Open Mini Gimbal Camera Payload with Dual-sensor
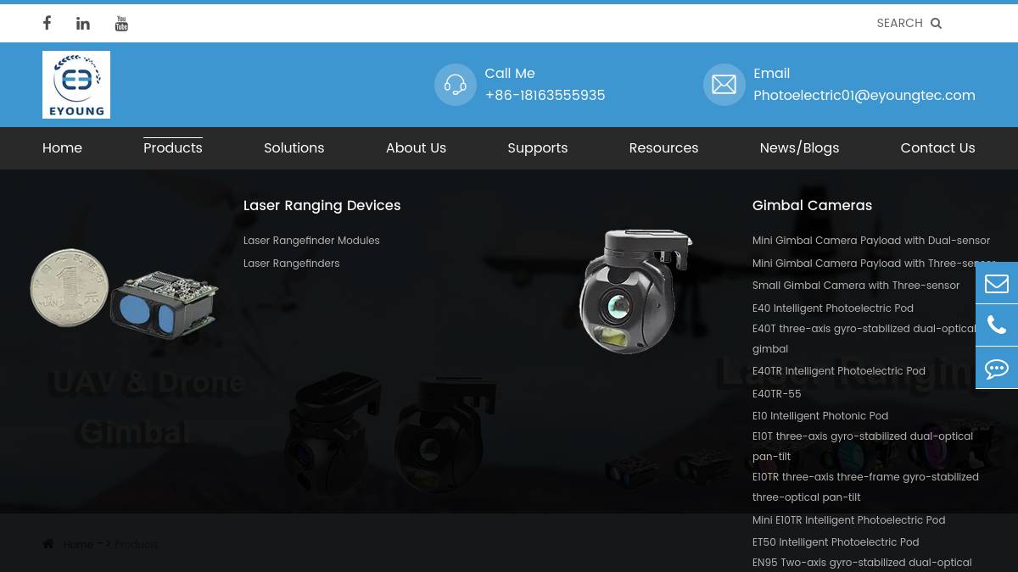This screenshot has width=1018, height=572. coord(871,241)
